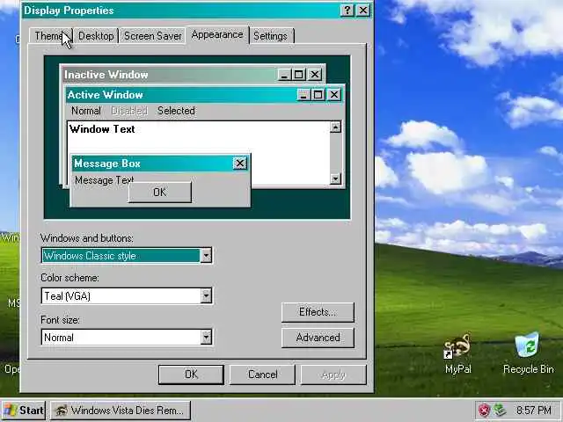Click the preview OK button in Message Box
563x422 pixels.
pyautogui.click(x=160, y=193)
